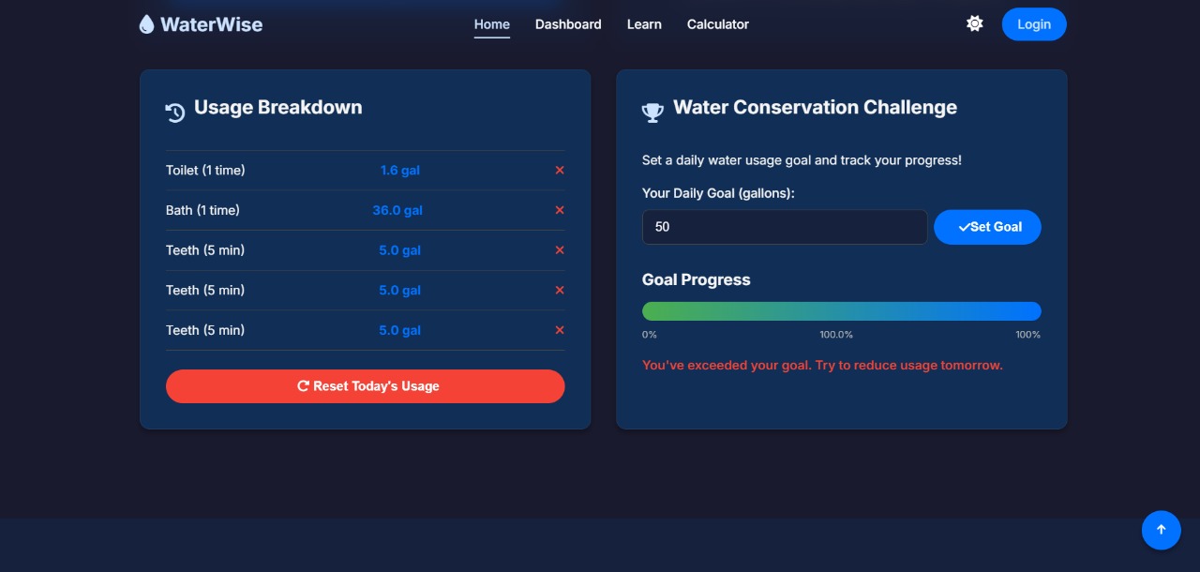
Task: Click the Set Goal button
Action: [x=987, y=227]
